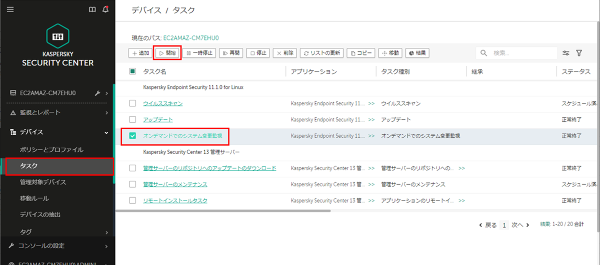This screenshot has width=600, height=265.
Task: Check the リモートインストールタスク checkbox
Action: click(132, 200)
